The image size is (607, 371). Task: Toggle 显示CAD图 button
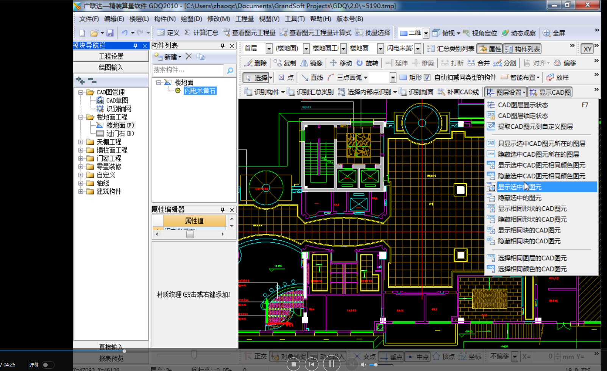(550, 92)
